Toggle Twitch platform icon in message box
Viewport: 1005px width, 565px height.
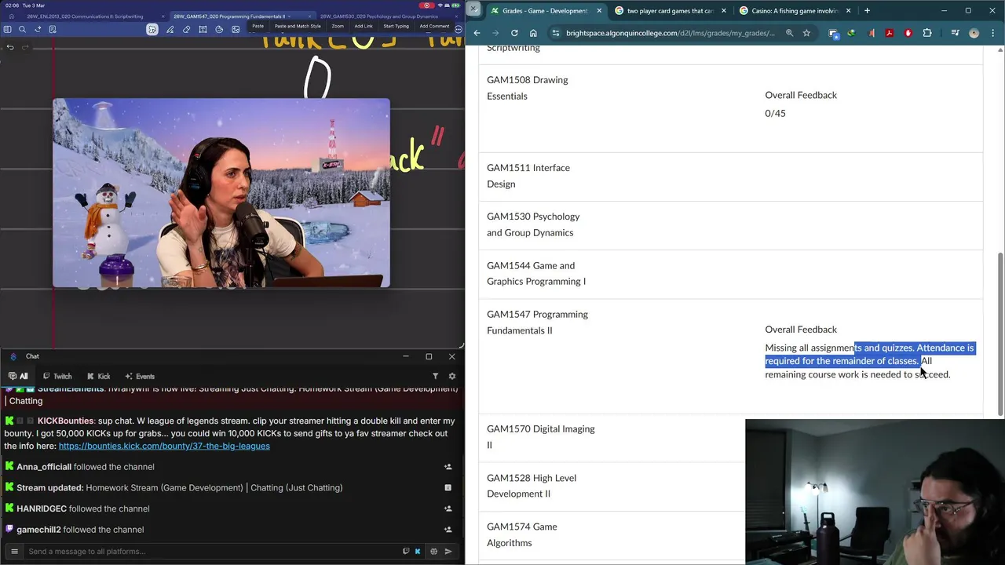(406, 551)
